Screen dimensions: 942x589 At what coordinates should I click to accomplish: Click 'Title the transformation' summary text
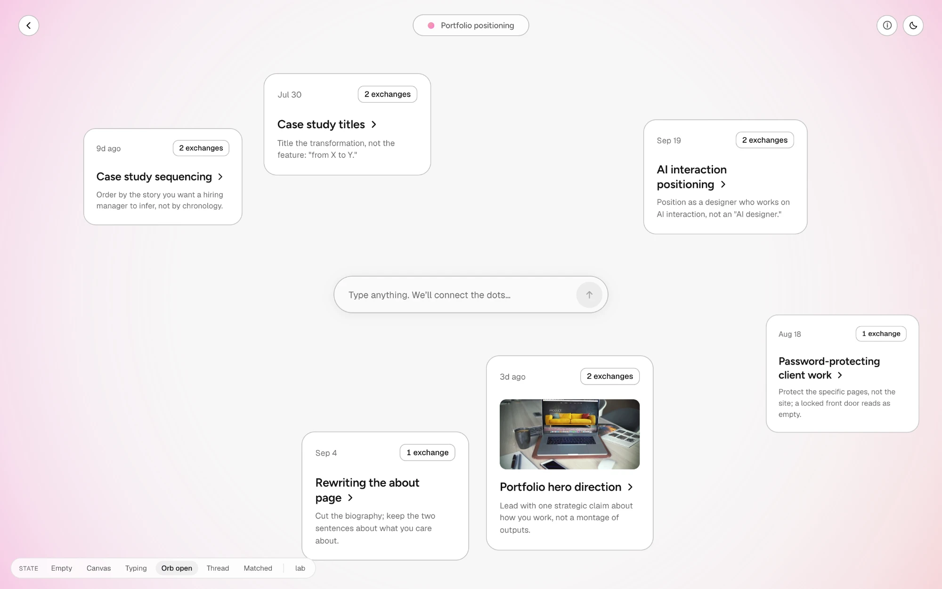336,149
